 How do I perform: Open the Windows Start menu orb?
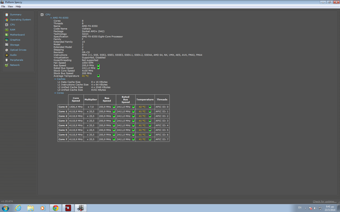coord(5,208)
